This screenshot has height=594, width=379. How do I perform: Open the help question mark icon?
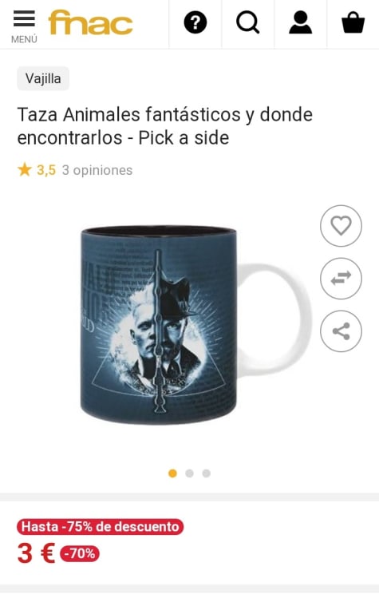pos(195,22)
